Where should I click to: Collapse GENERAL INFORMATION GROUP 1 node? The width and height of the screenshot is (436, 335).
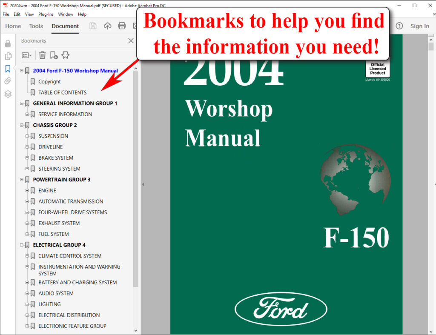(22, 103)
